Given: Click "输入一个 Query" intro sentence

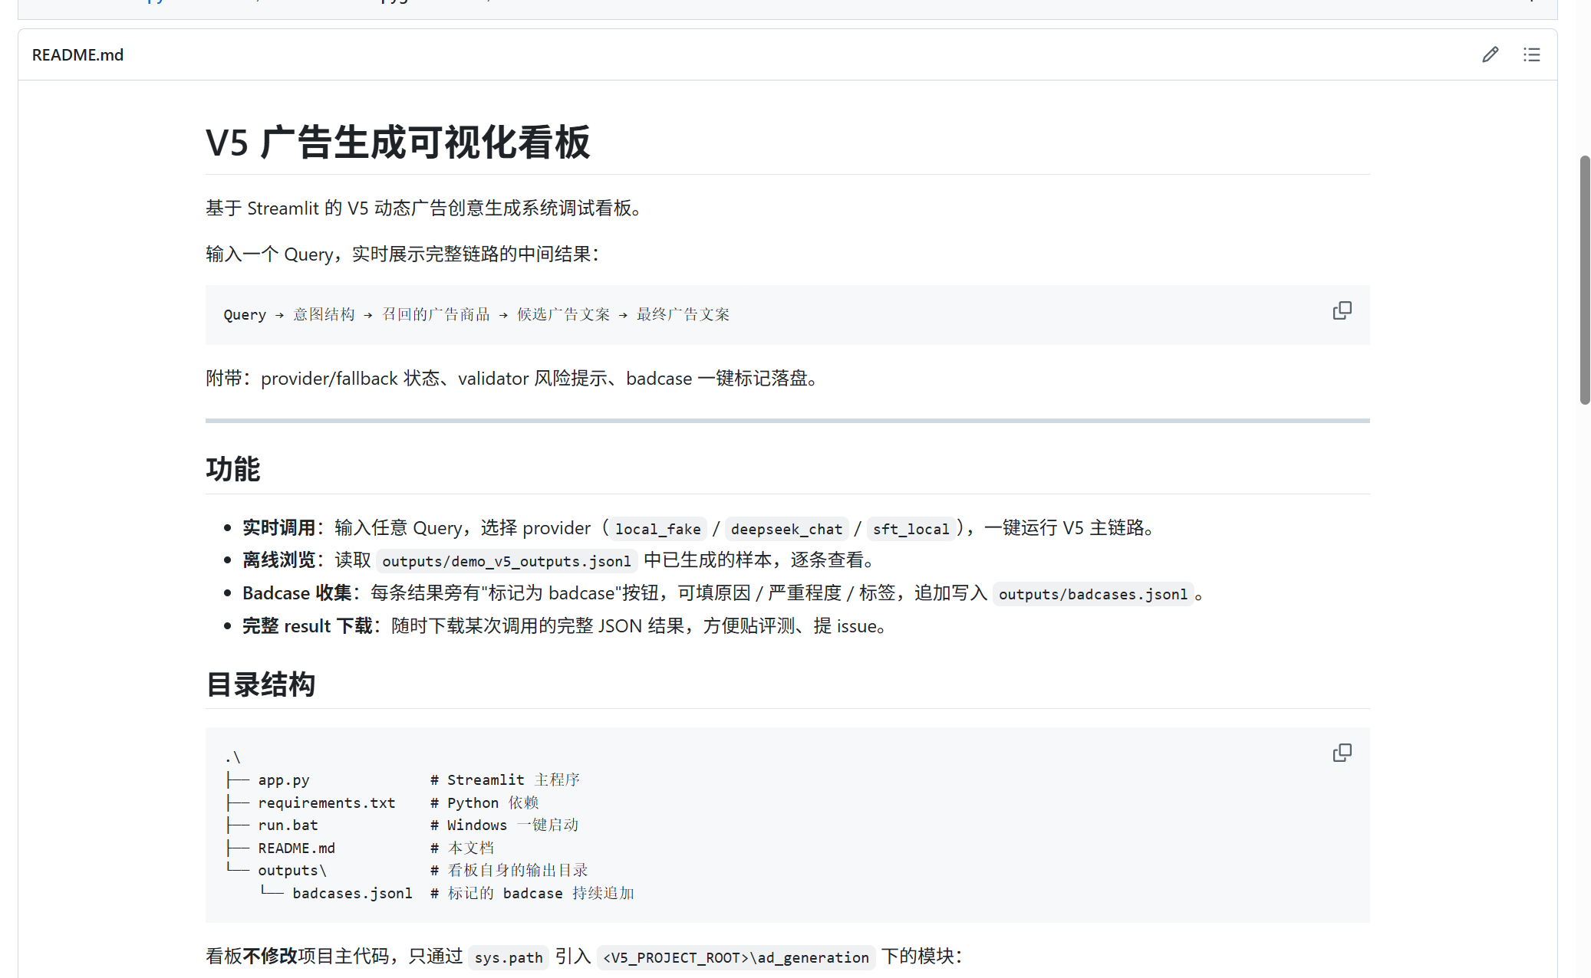Looking at the screenshot, I should 403,254.
